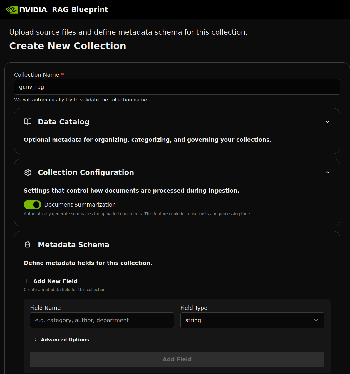Expand Advanced Options
Screen dimensions: 350x374
coord(62,340)
